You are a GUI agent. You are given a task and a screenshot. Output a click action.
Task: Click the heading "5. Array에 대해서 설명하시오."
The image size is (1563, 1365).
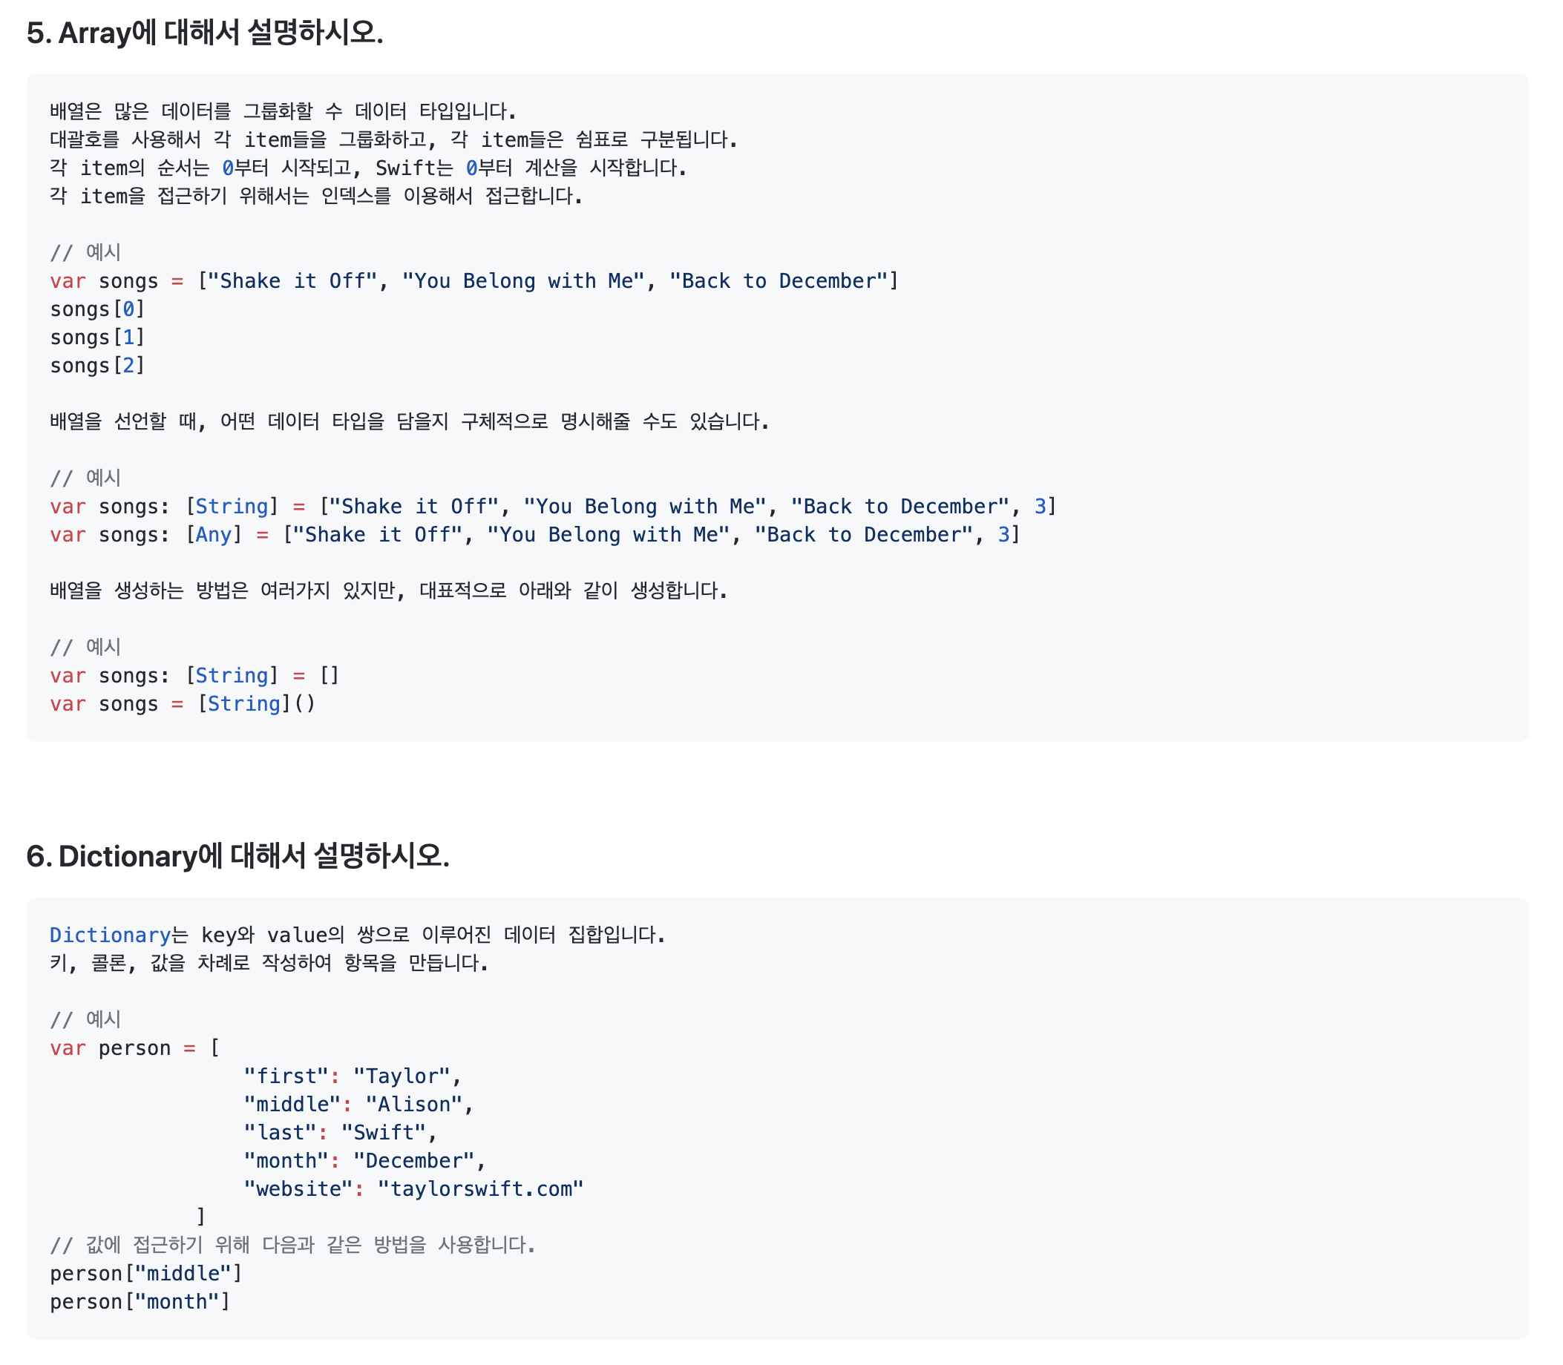point(204,33)
